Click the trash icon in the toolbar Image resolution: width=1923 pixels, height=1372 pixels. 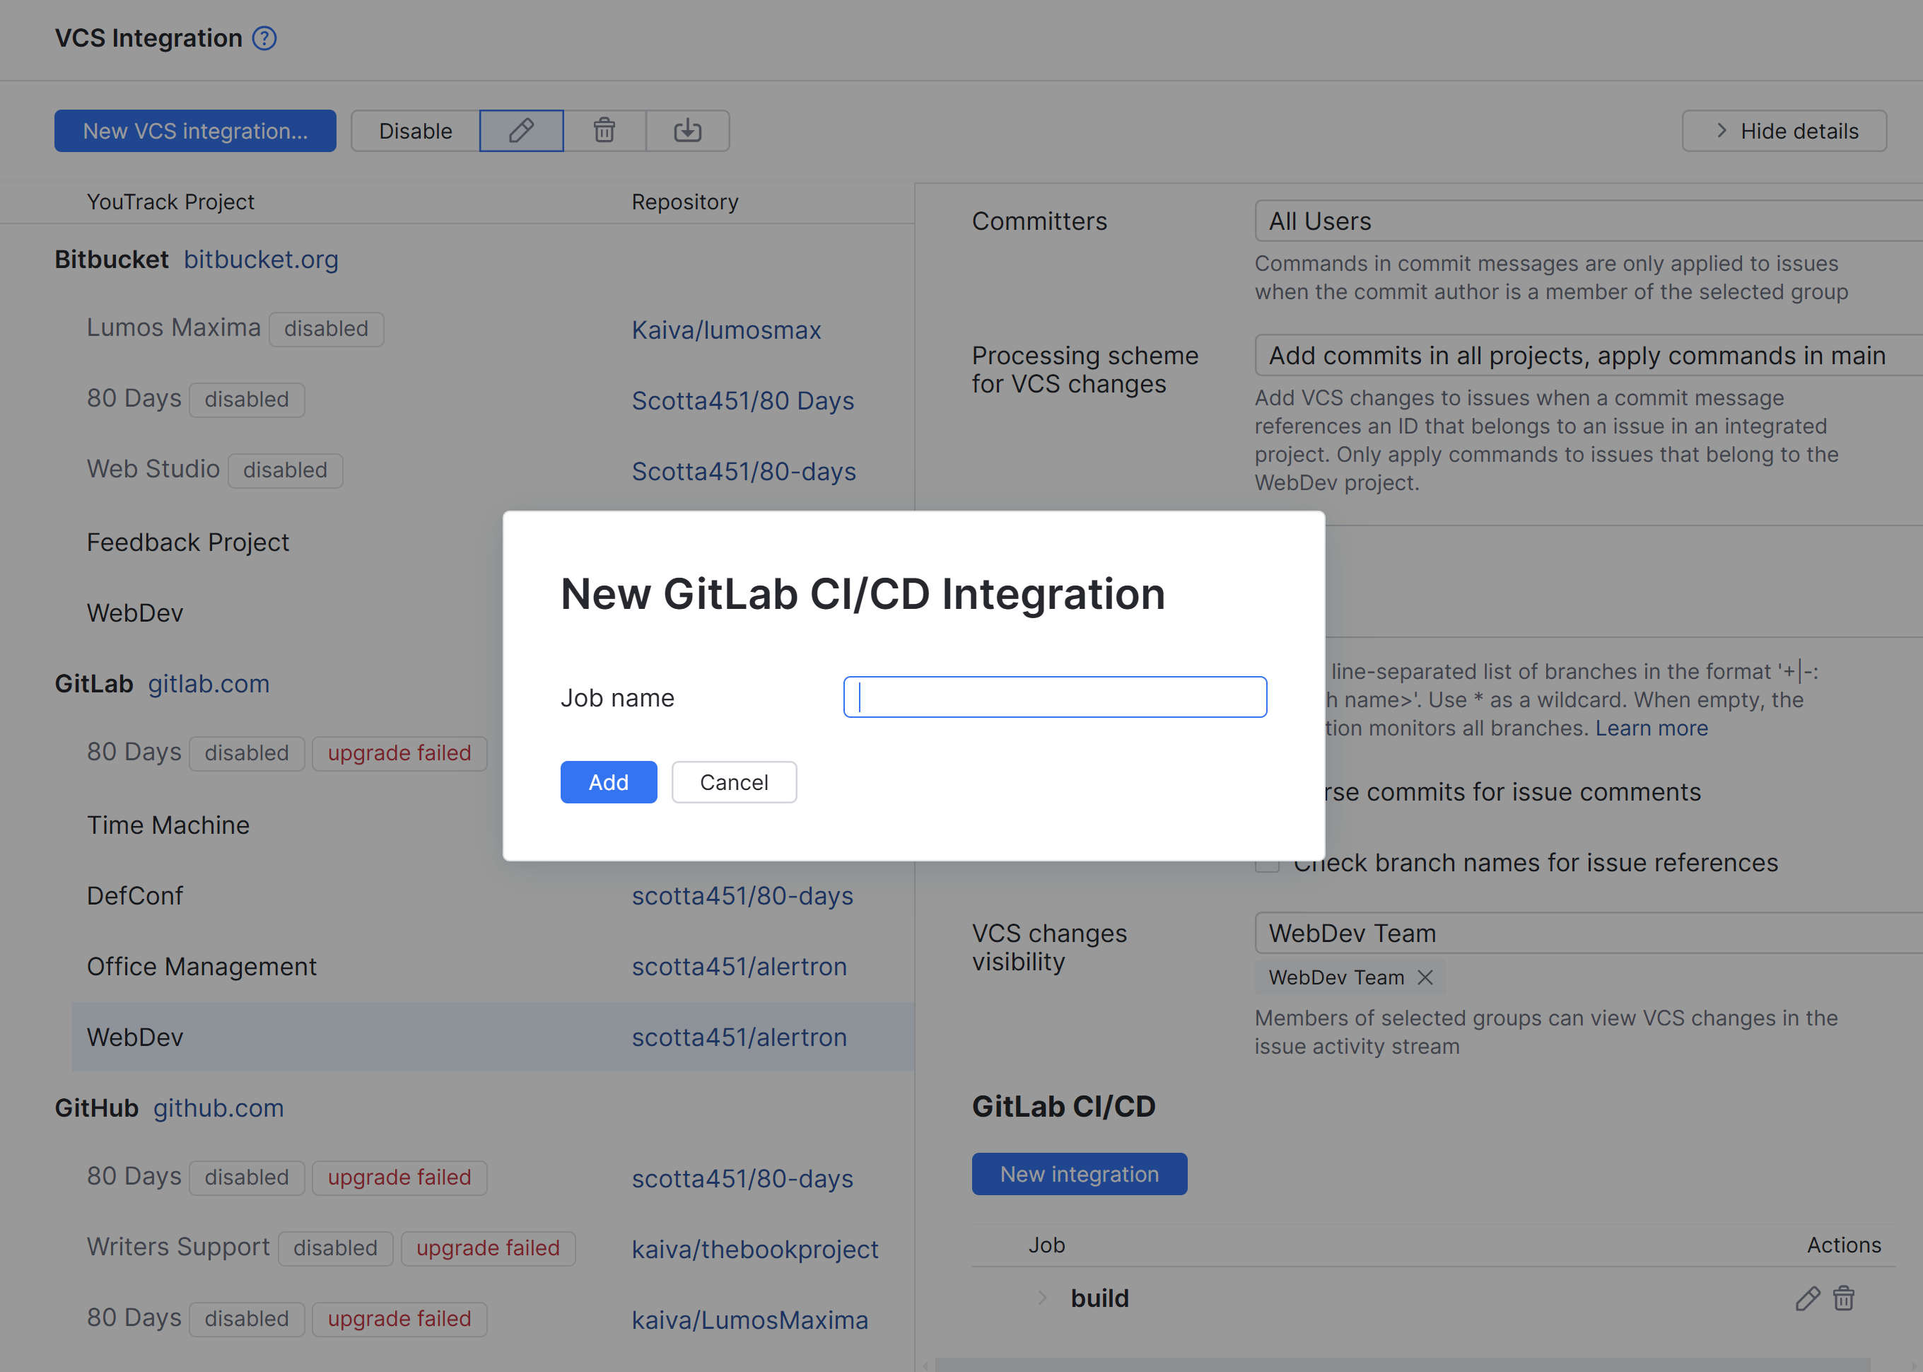[604, 131]
